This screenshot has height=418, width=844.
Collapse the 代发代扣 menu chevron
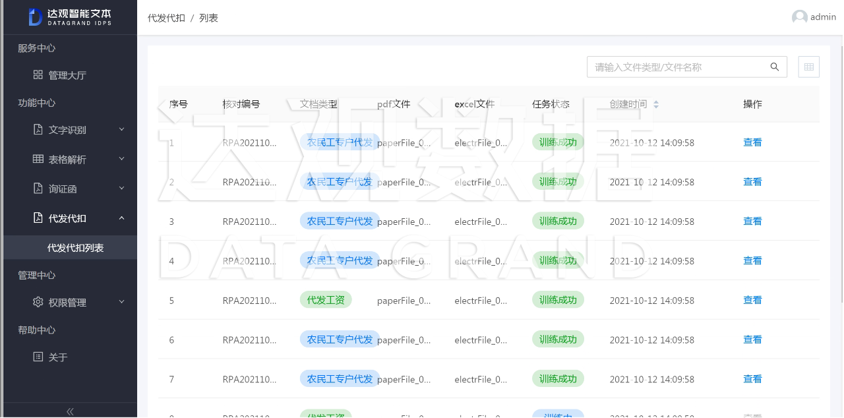122,218
